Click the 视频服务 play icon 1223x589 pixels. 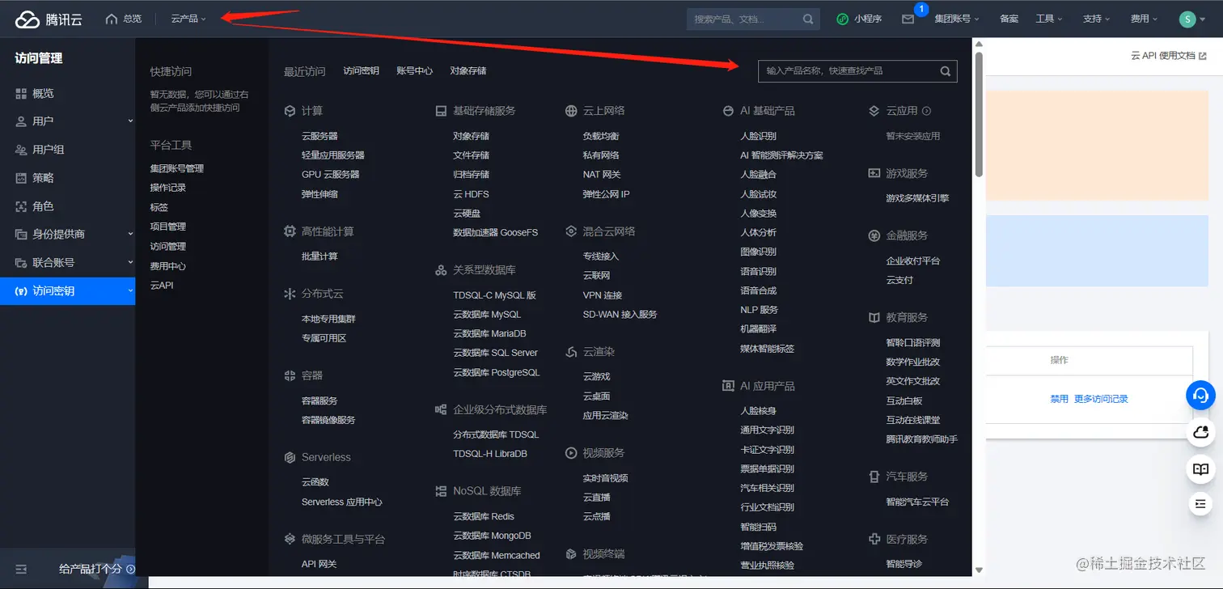click(571, 453)
